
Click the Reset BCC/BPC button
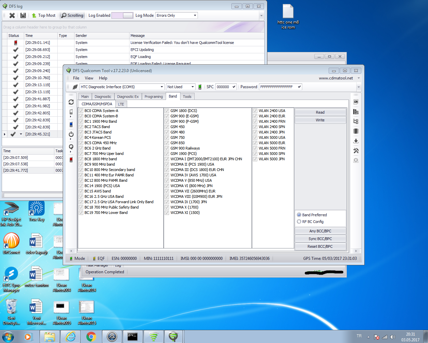point(320,246)
